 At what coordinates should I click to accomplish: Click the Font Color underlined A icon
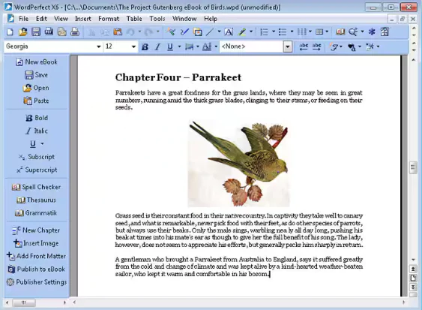point(207,47)
